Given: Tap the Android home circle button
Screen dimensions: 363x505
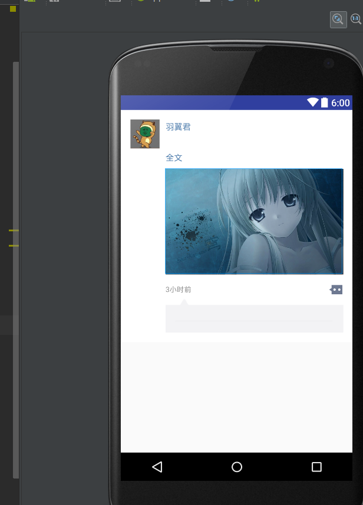Looking at the screenshot, I should pos(237,467).
